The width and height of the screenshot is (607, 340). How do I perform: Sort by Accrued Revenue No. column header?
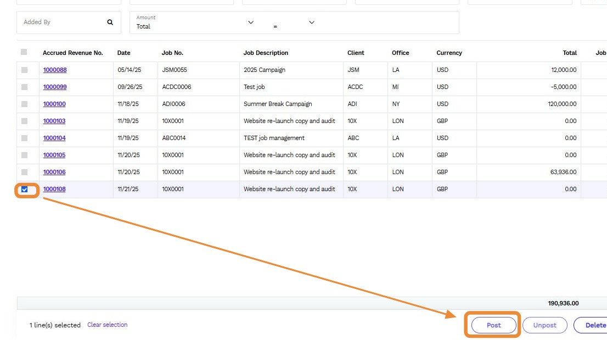pos(73,53)
